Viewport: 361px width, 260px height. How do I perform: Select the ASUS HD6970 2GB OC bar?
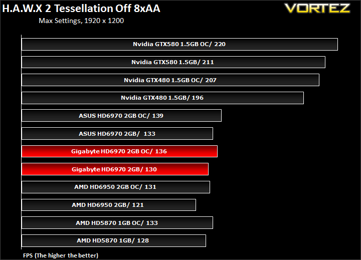(121, 116)
